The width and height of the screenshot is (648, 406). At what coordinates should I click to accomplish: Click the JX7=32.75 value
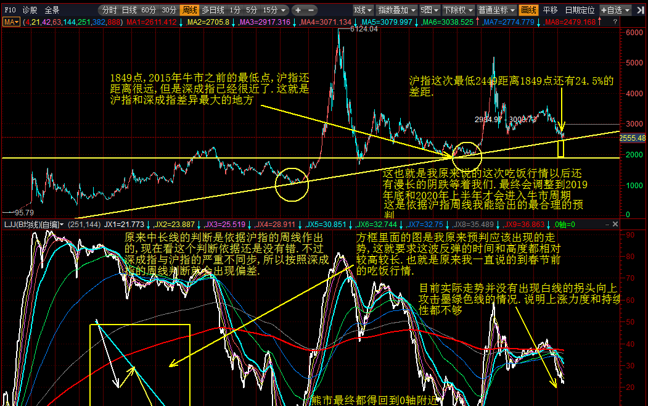tap(425, 225)
